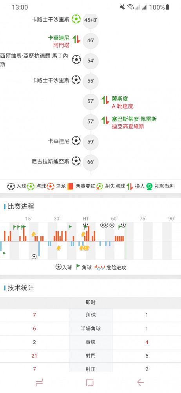Image resolution: width=181 pixels, height=393 pixels.
Task: Open Android recent apps button
Action: [x=39, y=382]
